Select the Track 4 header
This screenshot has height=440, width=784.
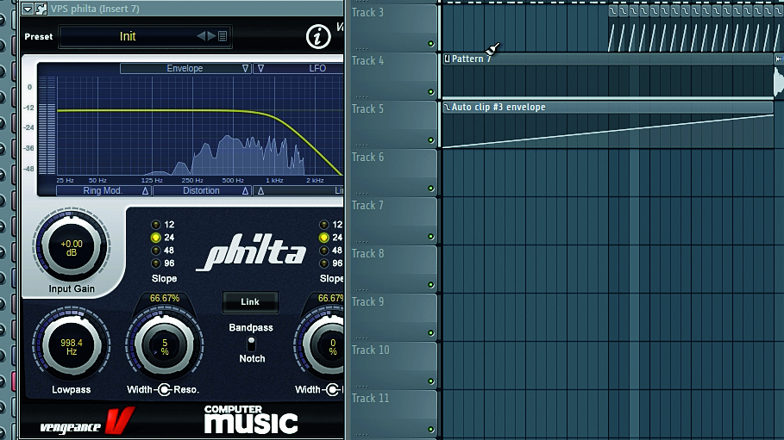click(x=393, y=76)
